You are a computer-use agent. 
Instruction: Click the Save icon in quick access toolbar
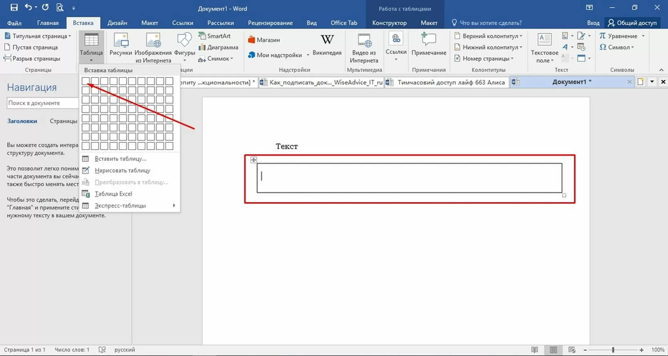click(14, 8)
